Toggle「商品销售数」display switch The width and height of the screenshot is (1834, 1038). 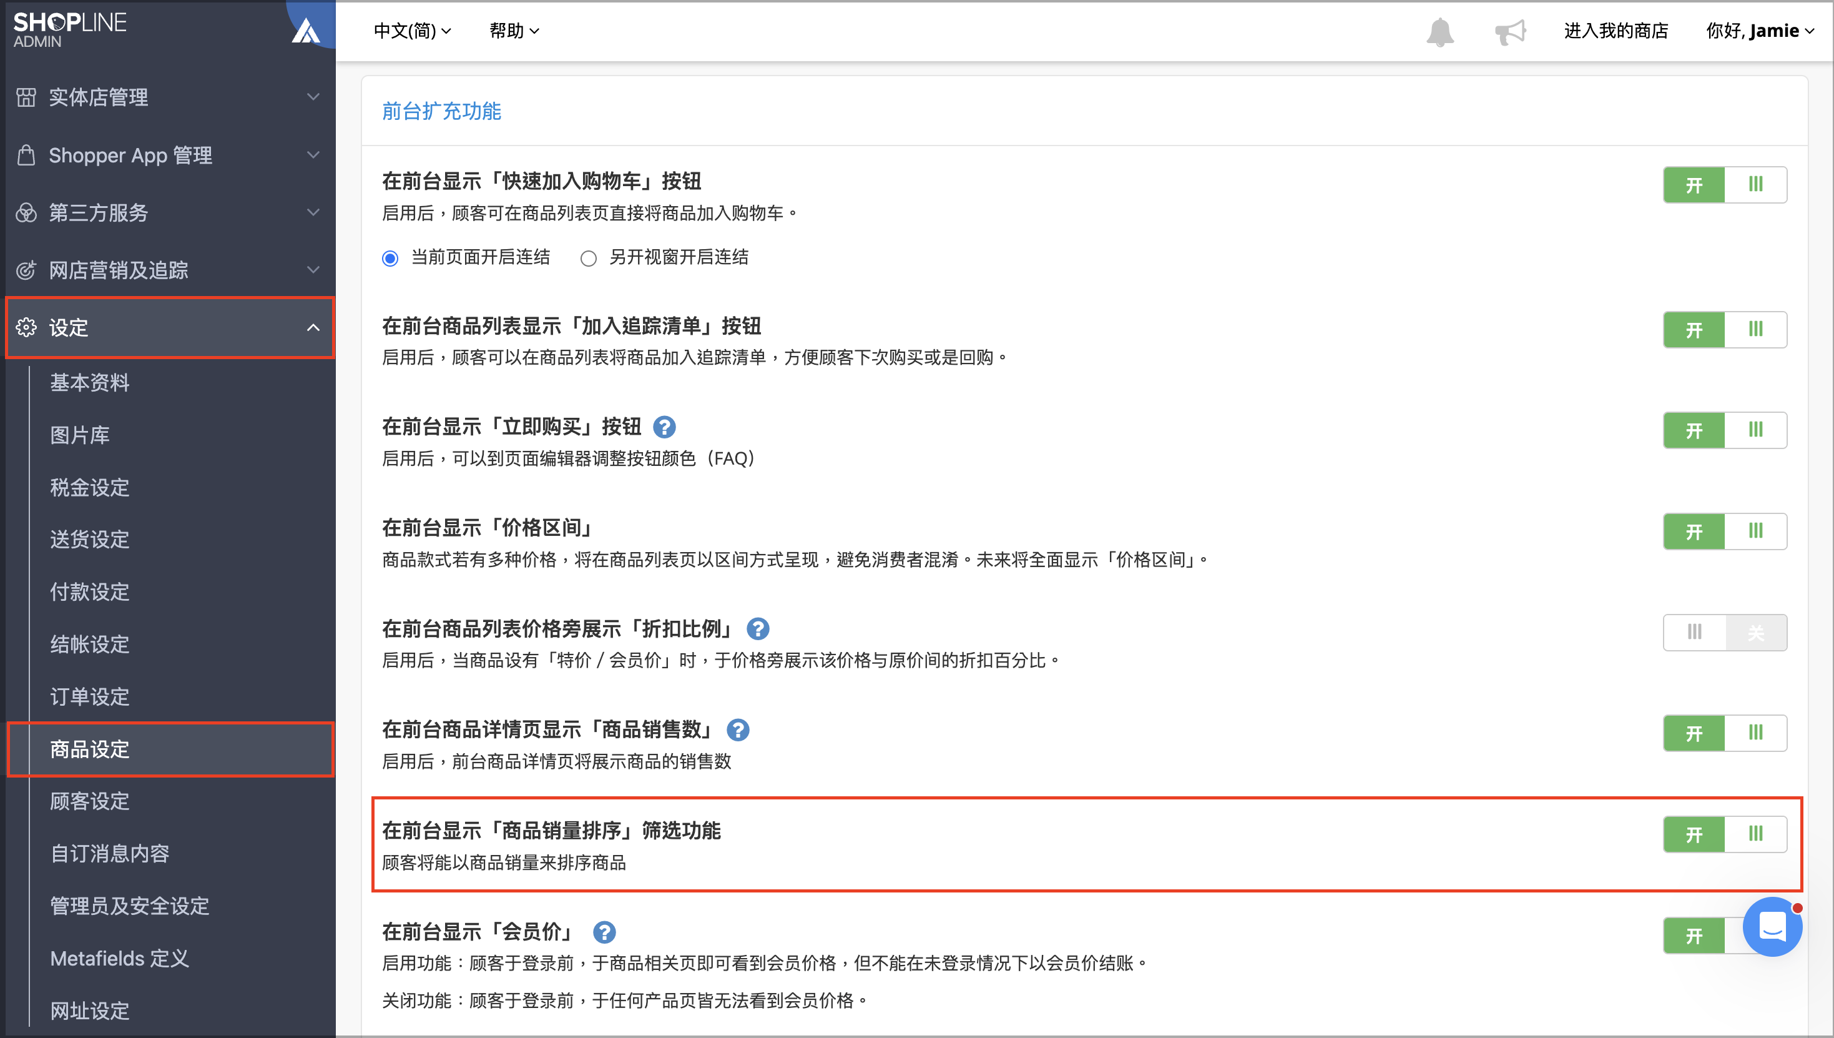pos(1724,734)
